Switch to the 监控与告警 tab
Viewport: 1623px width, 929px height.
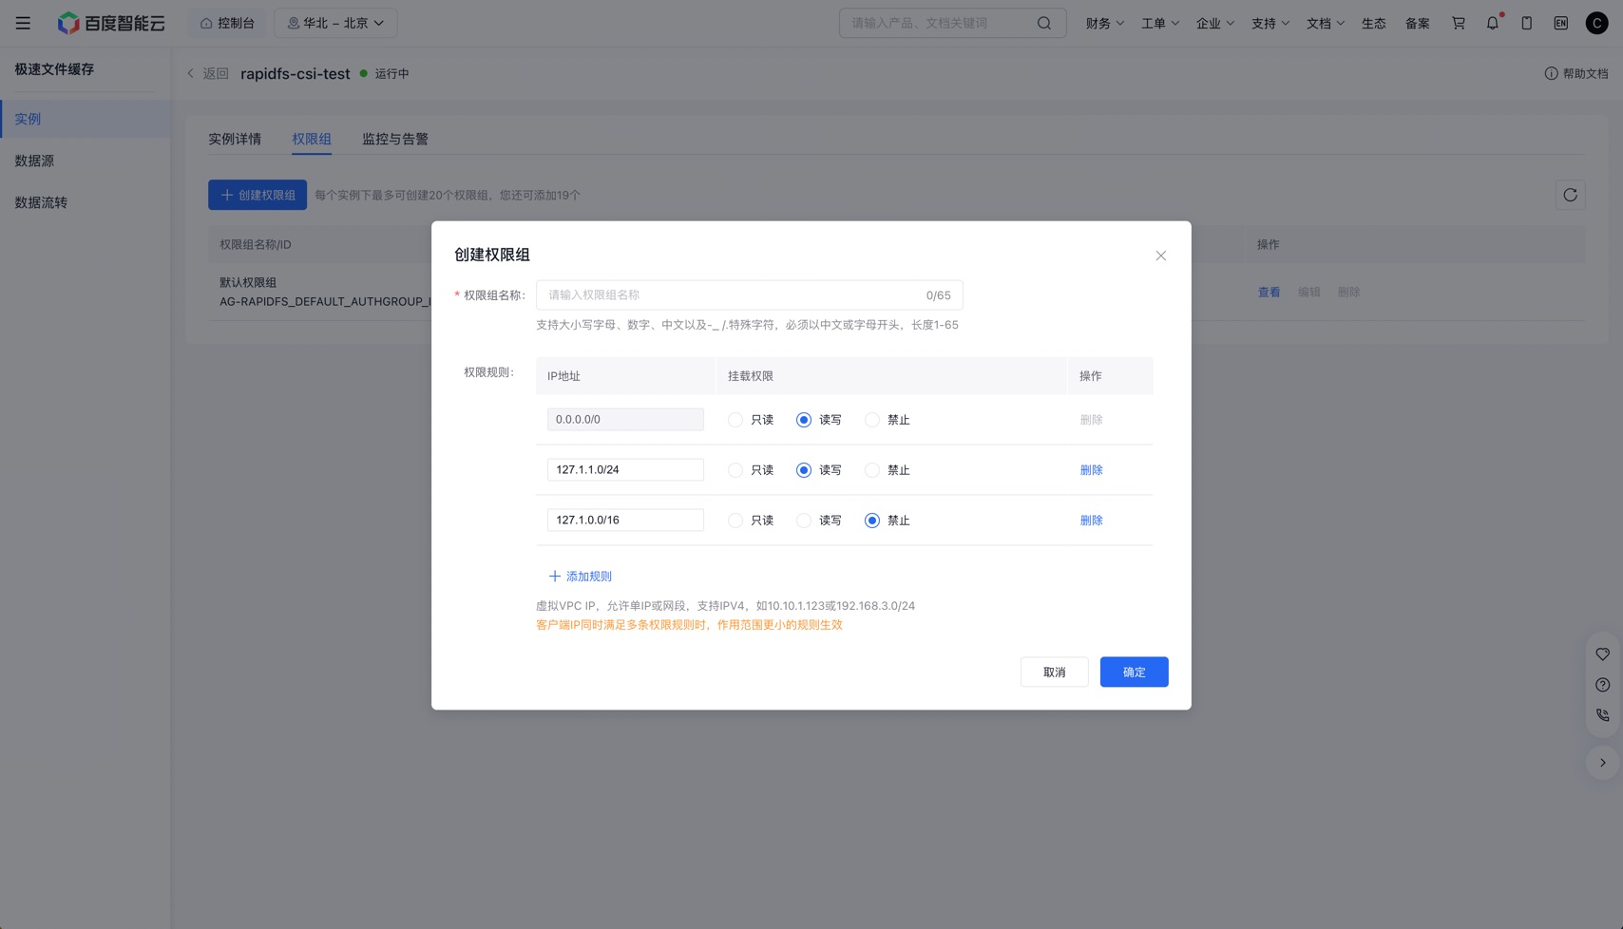click(395, 139)
